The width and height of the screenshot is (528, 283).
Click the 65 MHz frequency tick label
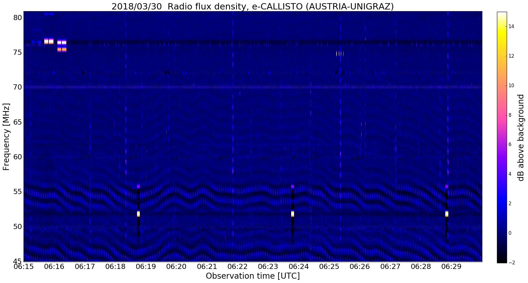[x=18, y=122]
